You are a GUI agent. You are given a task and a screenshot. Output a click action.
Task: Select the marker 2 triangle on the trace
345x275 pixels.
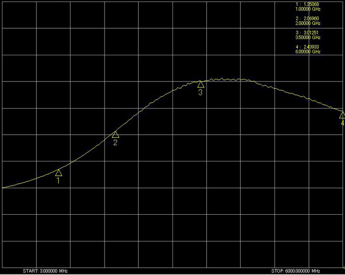pos(115,135)
